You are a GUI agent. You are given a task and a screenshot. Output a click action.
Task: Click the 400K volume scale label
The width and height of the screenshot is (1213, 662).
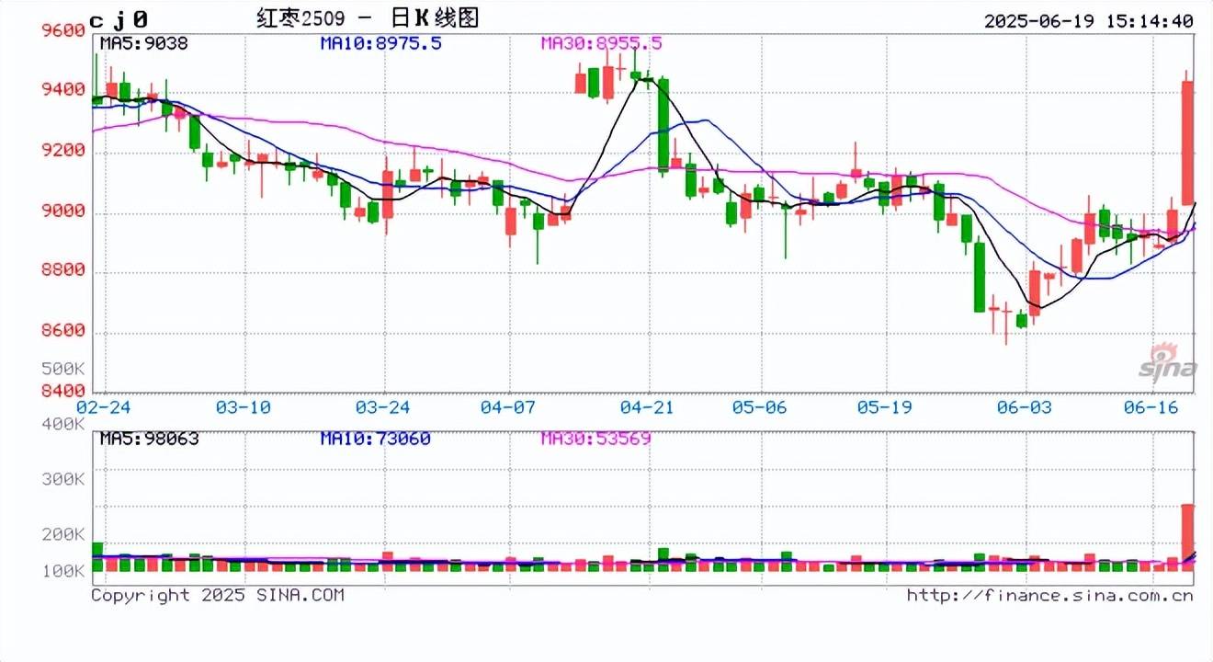[63, 424]
